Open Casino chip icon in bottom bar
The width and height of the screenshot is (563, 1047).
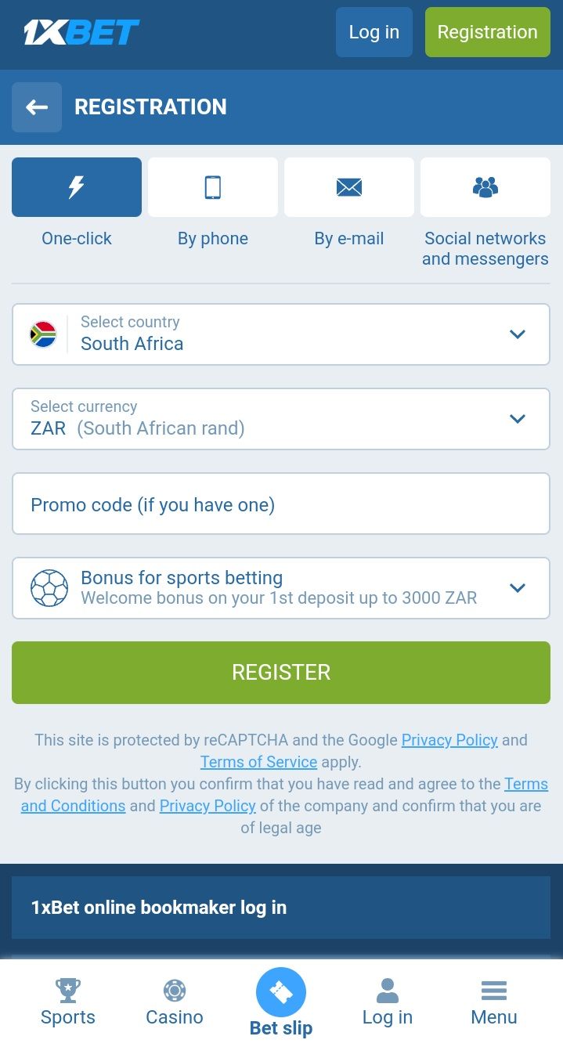pyautogui.click(x=175, y=991)
